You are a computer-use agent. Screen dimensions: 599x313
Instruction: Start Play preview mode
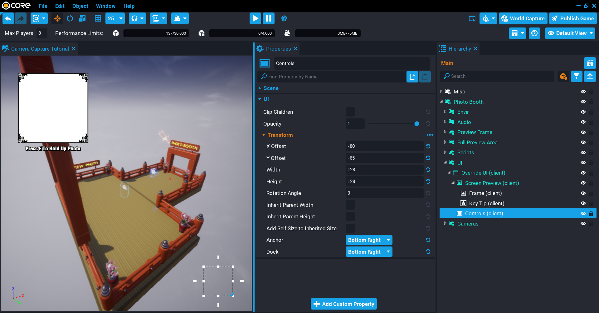255,19
